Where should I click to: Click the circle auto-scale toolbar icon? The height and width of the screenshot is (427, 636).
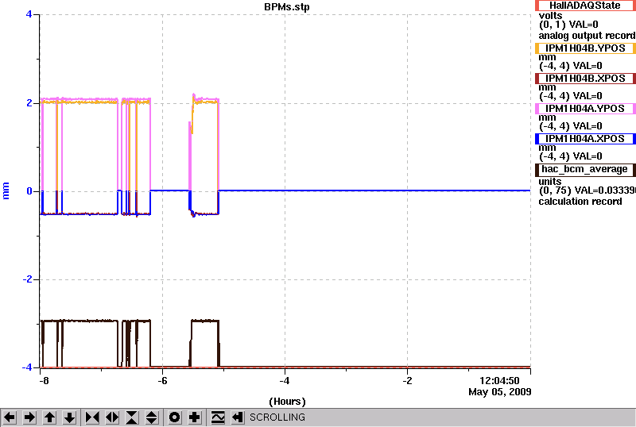tap(174, 417)
